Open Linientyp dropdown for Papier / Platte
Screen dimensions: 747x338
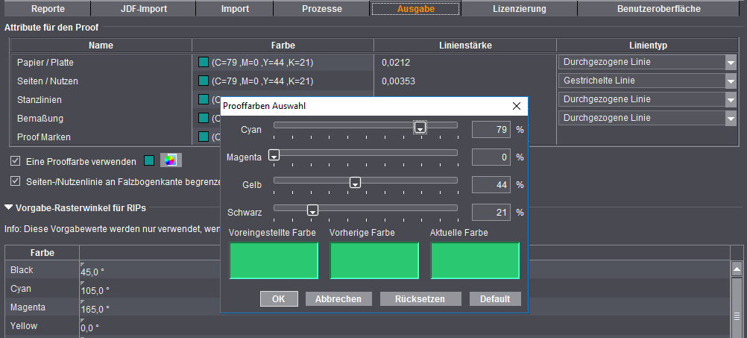(x=731, y=63)
